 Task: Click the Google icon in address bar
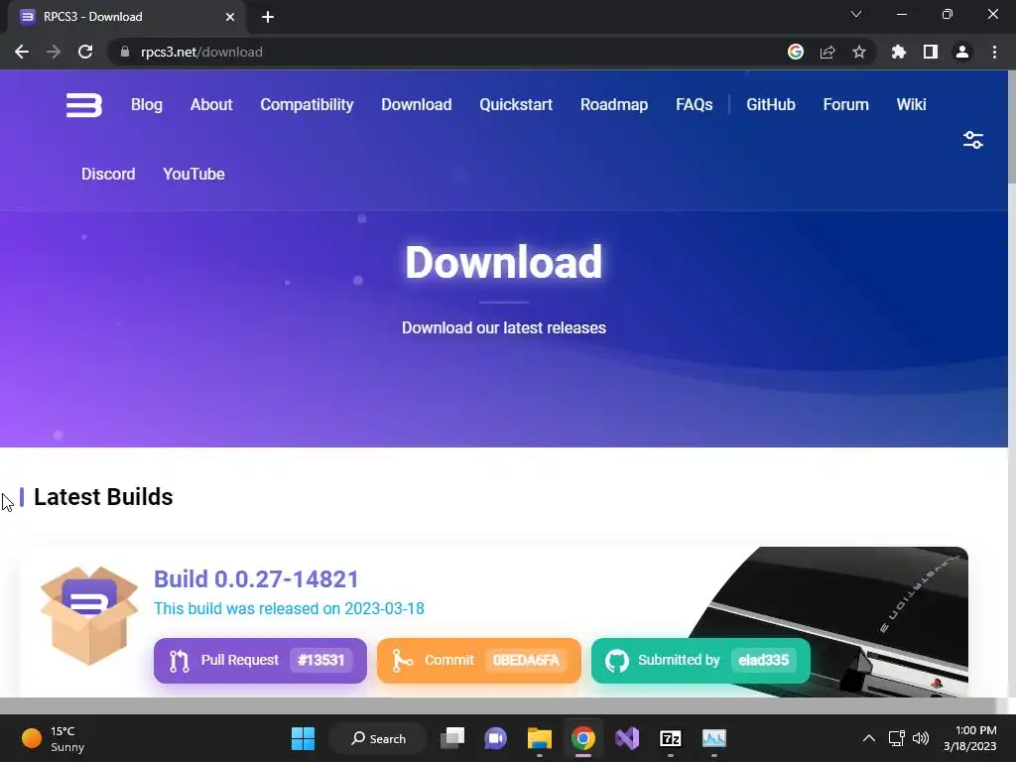click(796, 52)
